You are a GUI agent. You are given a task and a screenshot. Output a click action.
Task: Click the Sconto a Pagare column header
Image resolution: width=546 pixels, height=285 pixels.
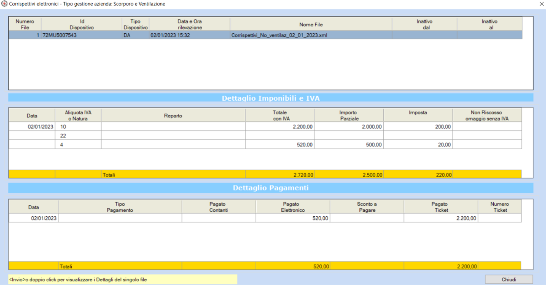click(x=367, y=207)
